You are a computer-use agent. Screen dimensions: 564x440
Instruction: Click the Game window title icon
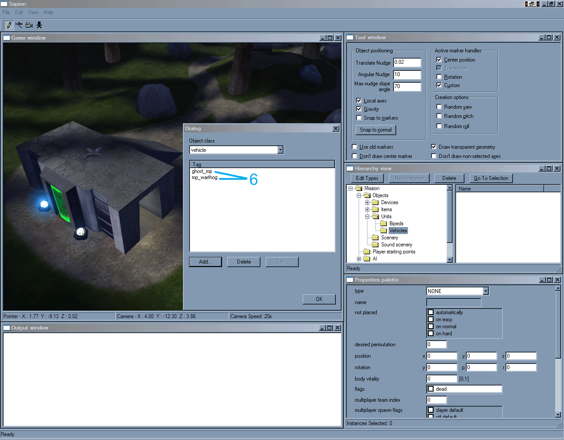[x=7, y=38]
